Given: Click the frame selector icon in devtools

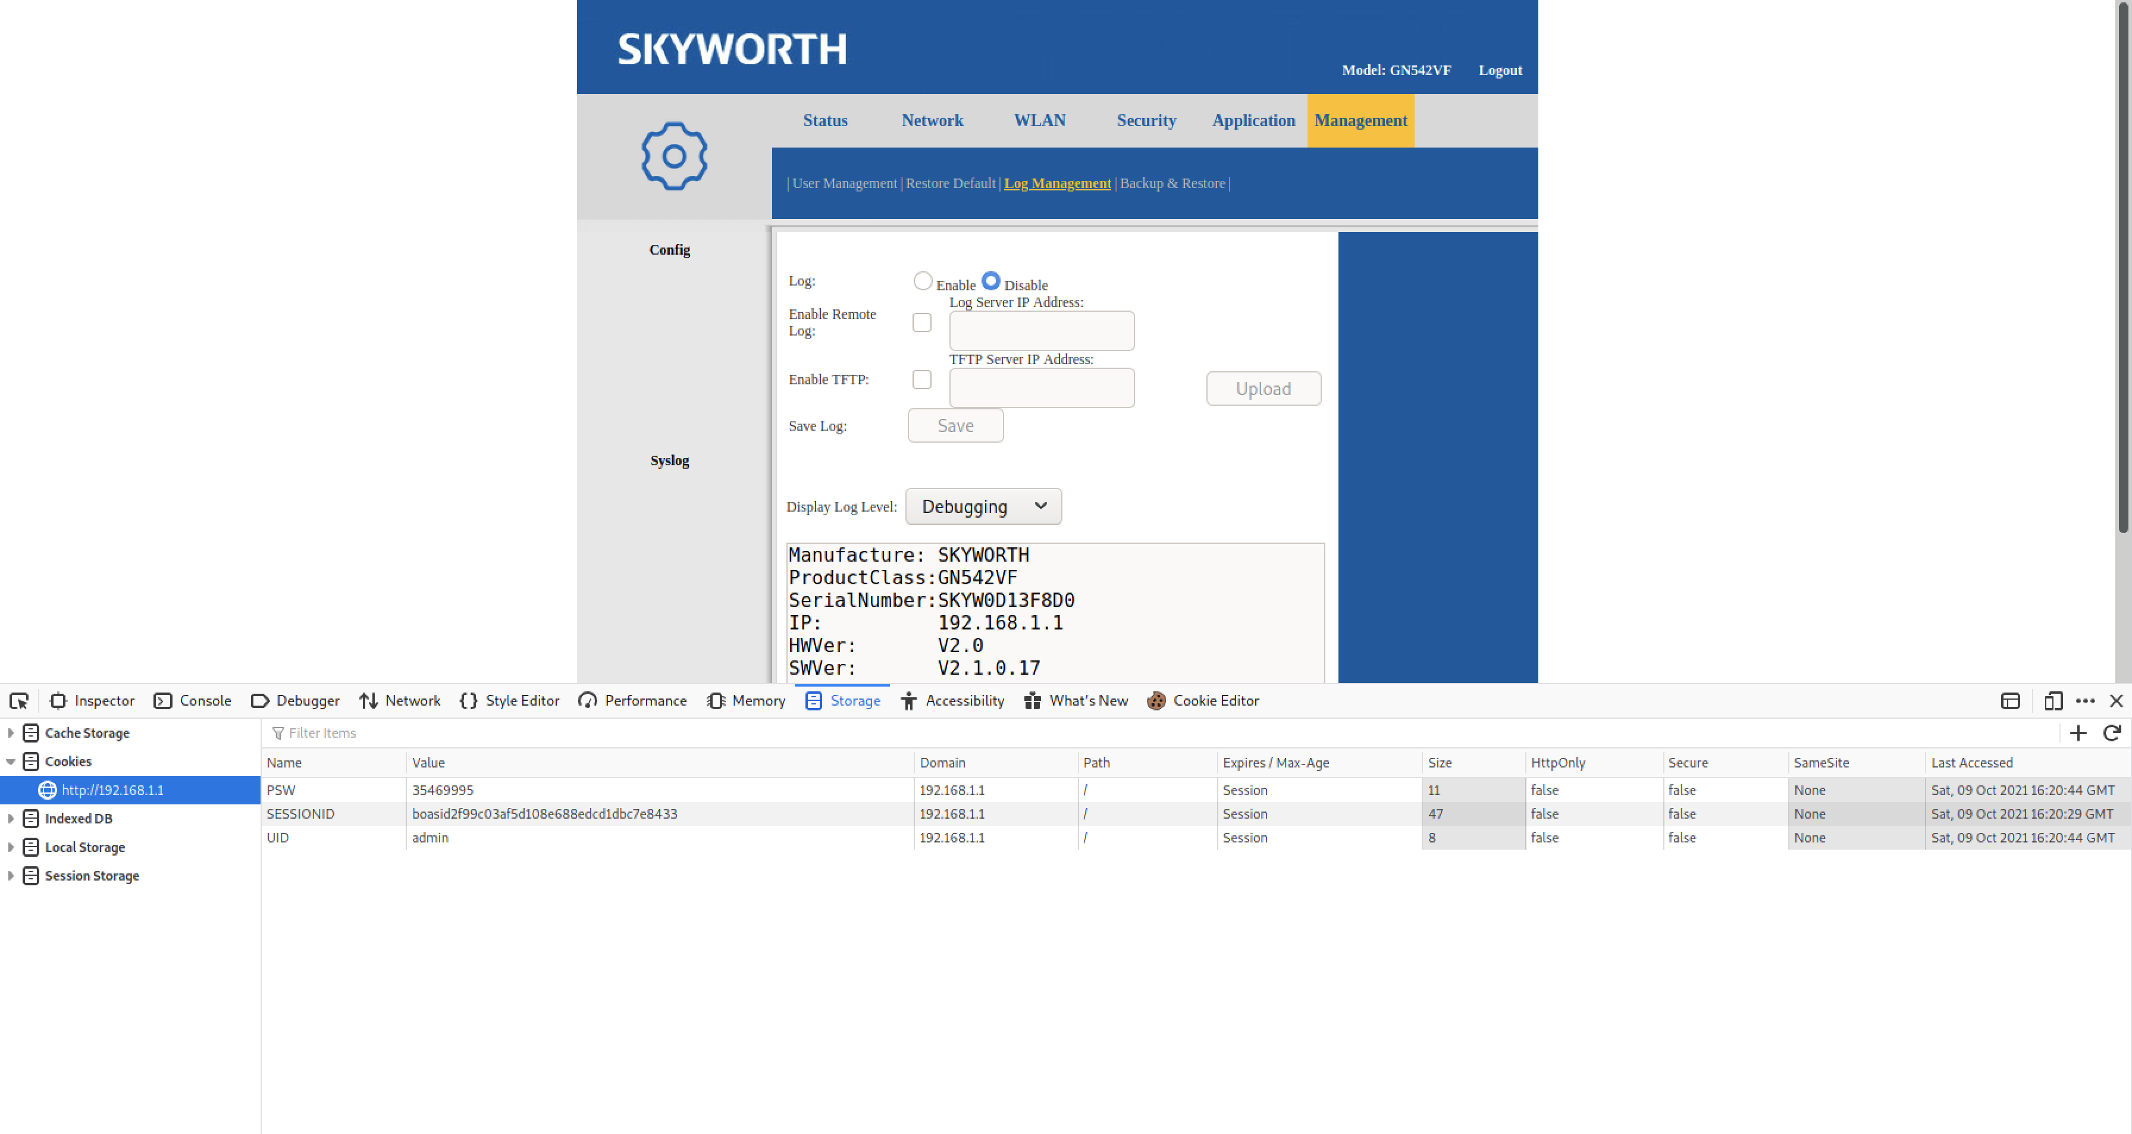Looking at the screenshot, I should click(x=2010, y=701).
